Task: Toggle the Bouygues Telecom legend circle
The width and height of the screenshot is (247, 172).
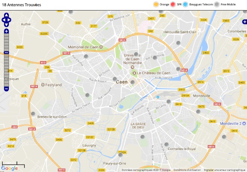Action: 185,4
